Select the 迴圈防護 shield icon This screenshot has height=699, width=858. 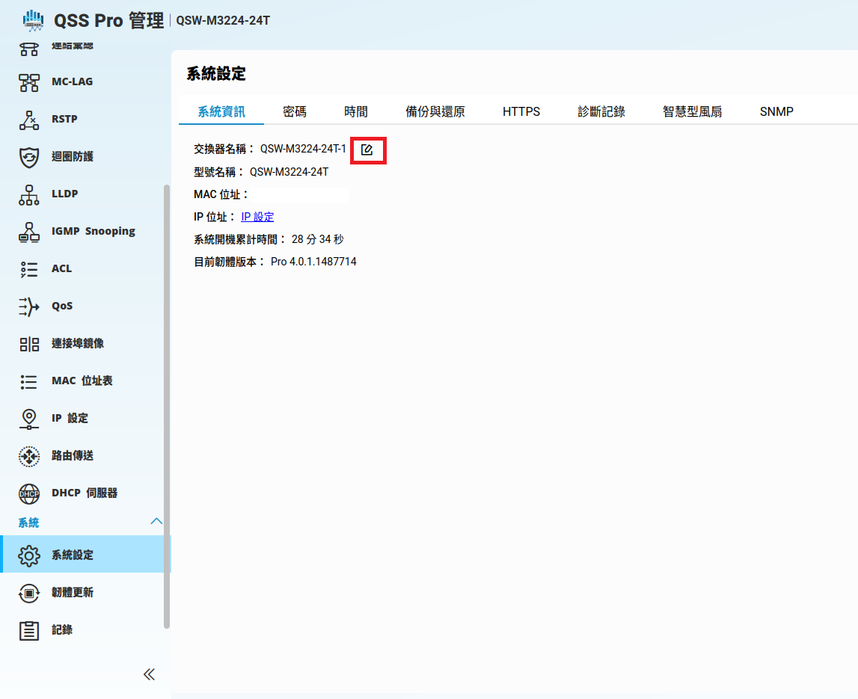(29, 158)
